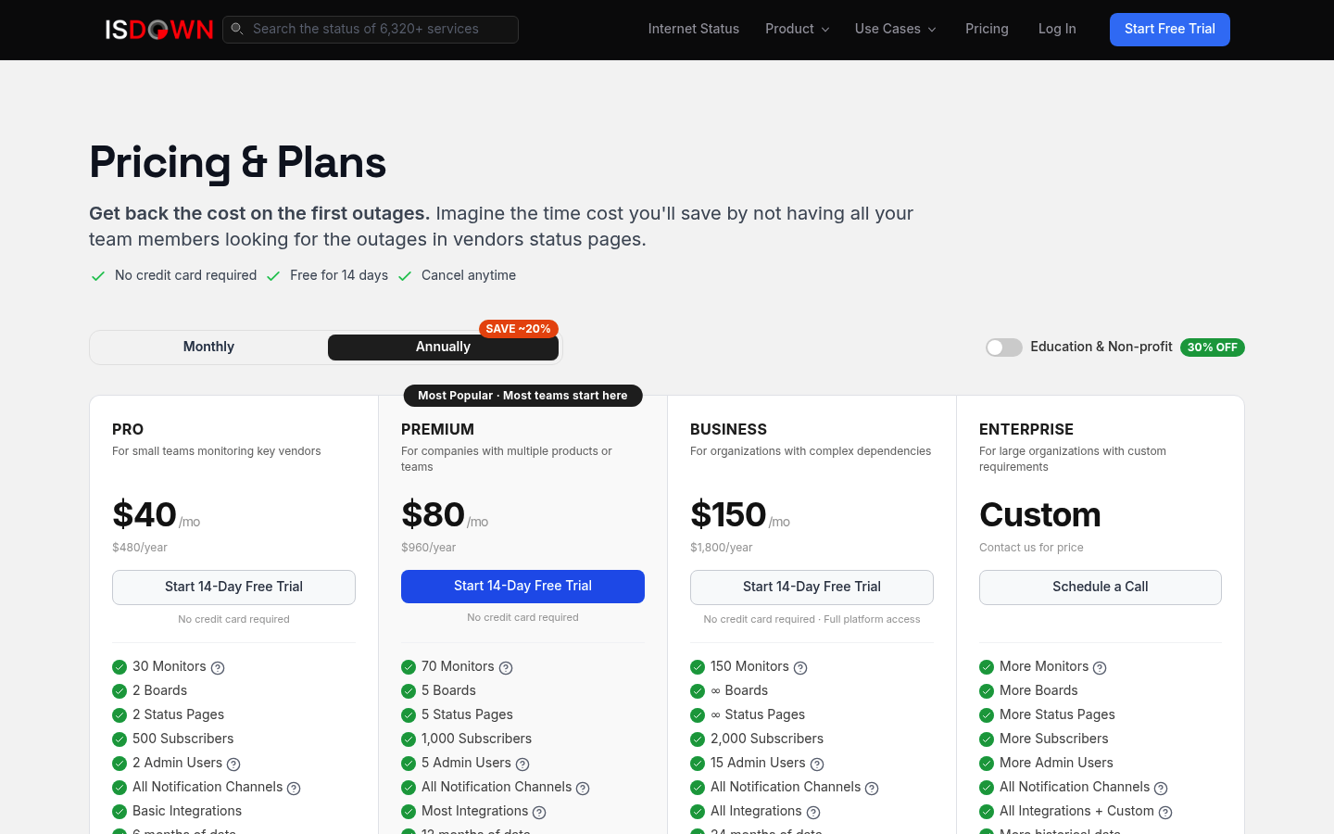Click the $480/year text
Image resolution: width=1334 pixels, height=834 pixels.
(x=140, y=548)
